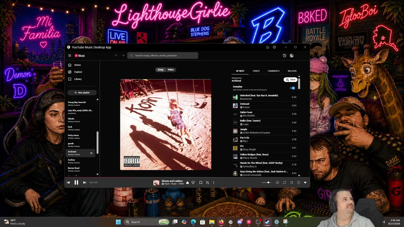Open Explore in sidebar
Viewport: 404px width, 227px height.
tap(78, 72)
